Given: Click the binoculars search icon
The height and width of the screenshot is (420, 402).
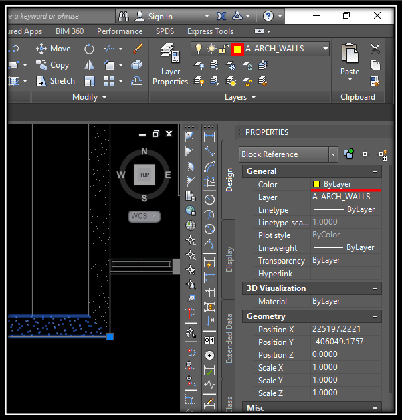Looking at the screenshot, I should [x=124, y=16].
